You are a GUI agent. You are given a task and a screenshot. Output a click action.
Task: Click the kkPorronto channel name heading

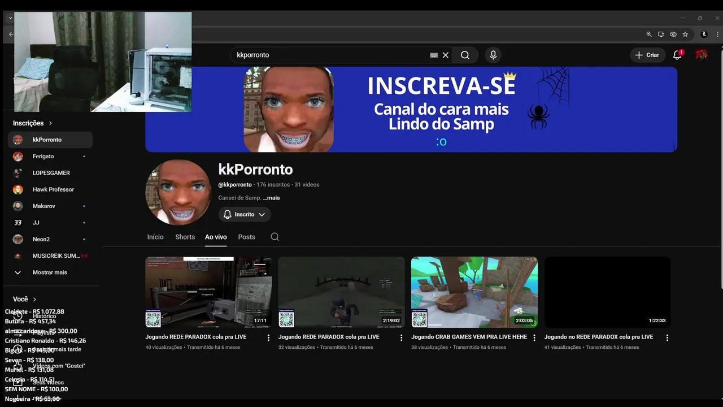coord(255,170)
